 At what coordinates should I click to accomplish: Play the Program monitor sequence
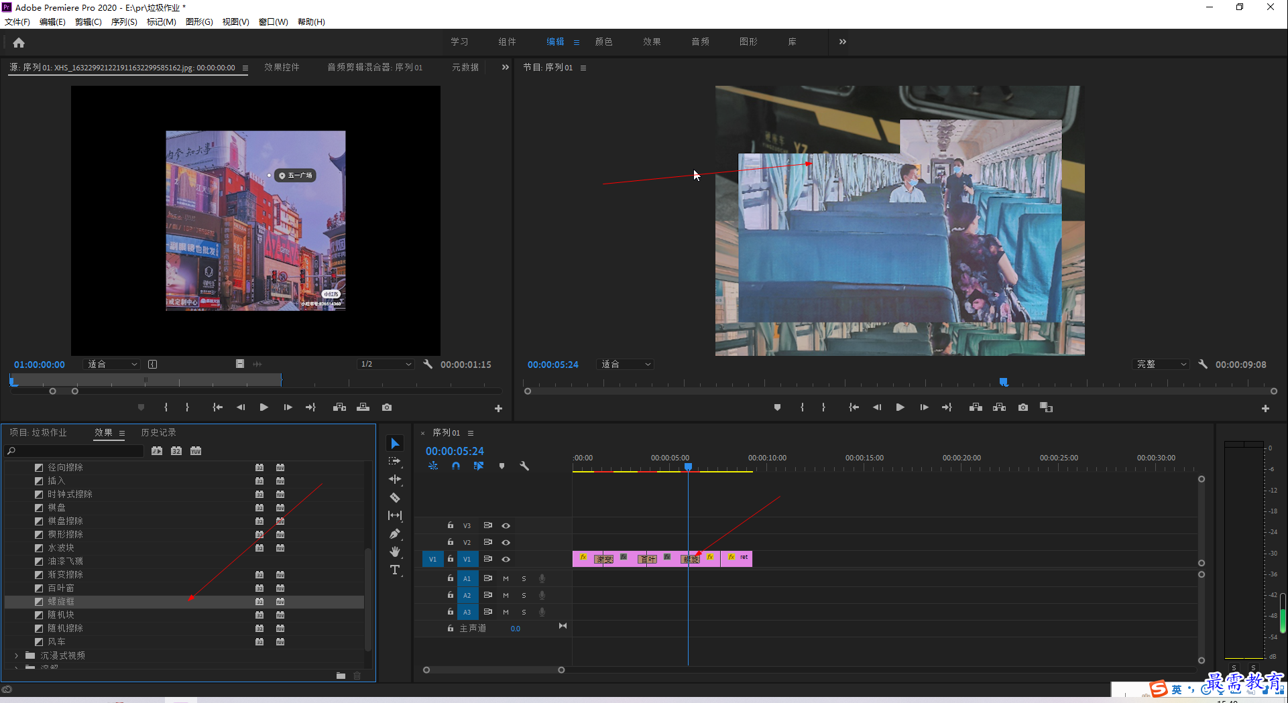tap(900, 407)
